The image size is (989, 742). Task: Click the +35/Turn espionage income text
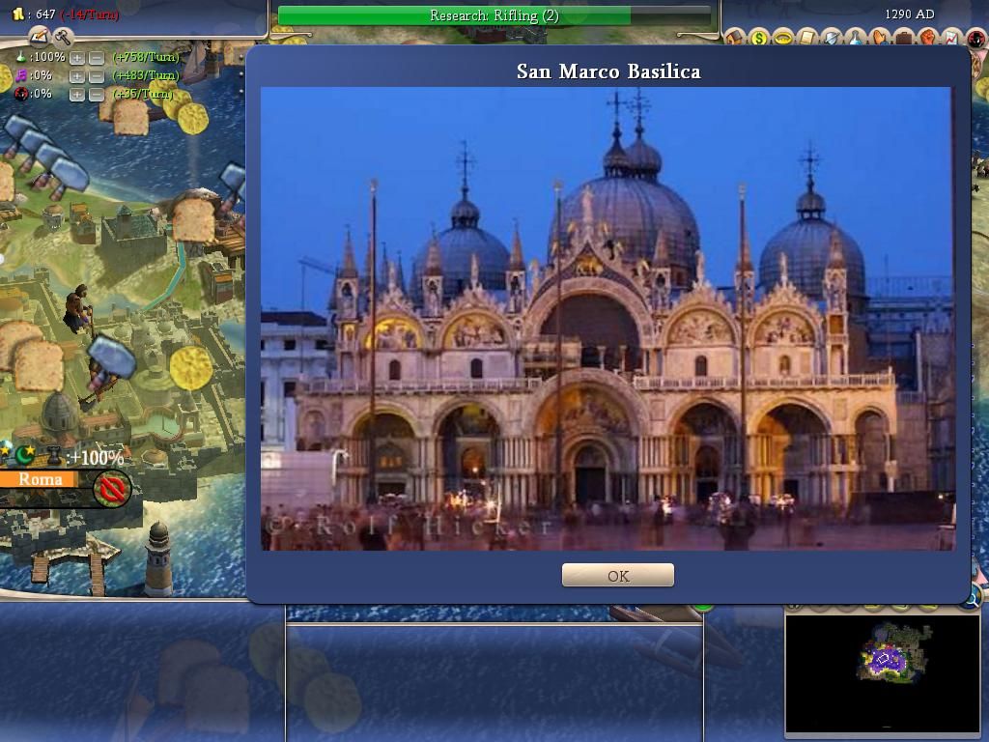pyautogui.click(x=143, y=94)
